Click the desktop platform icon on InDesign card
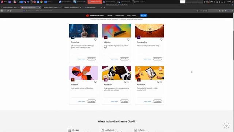234x132 pixels. tap(128, 40)
